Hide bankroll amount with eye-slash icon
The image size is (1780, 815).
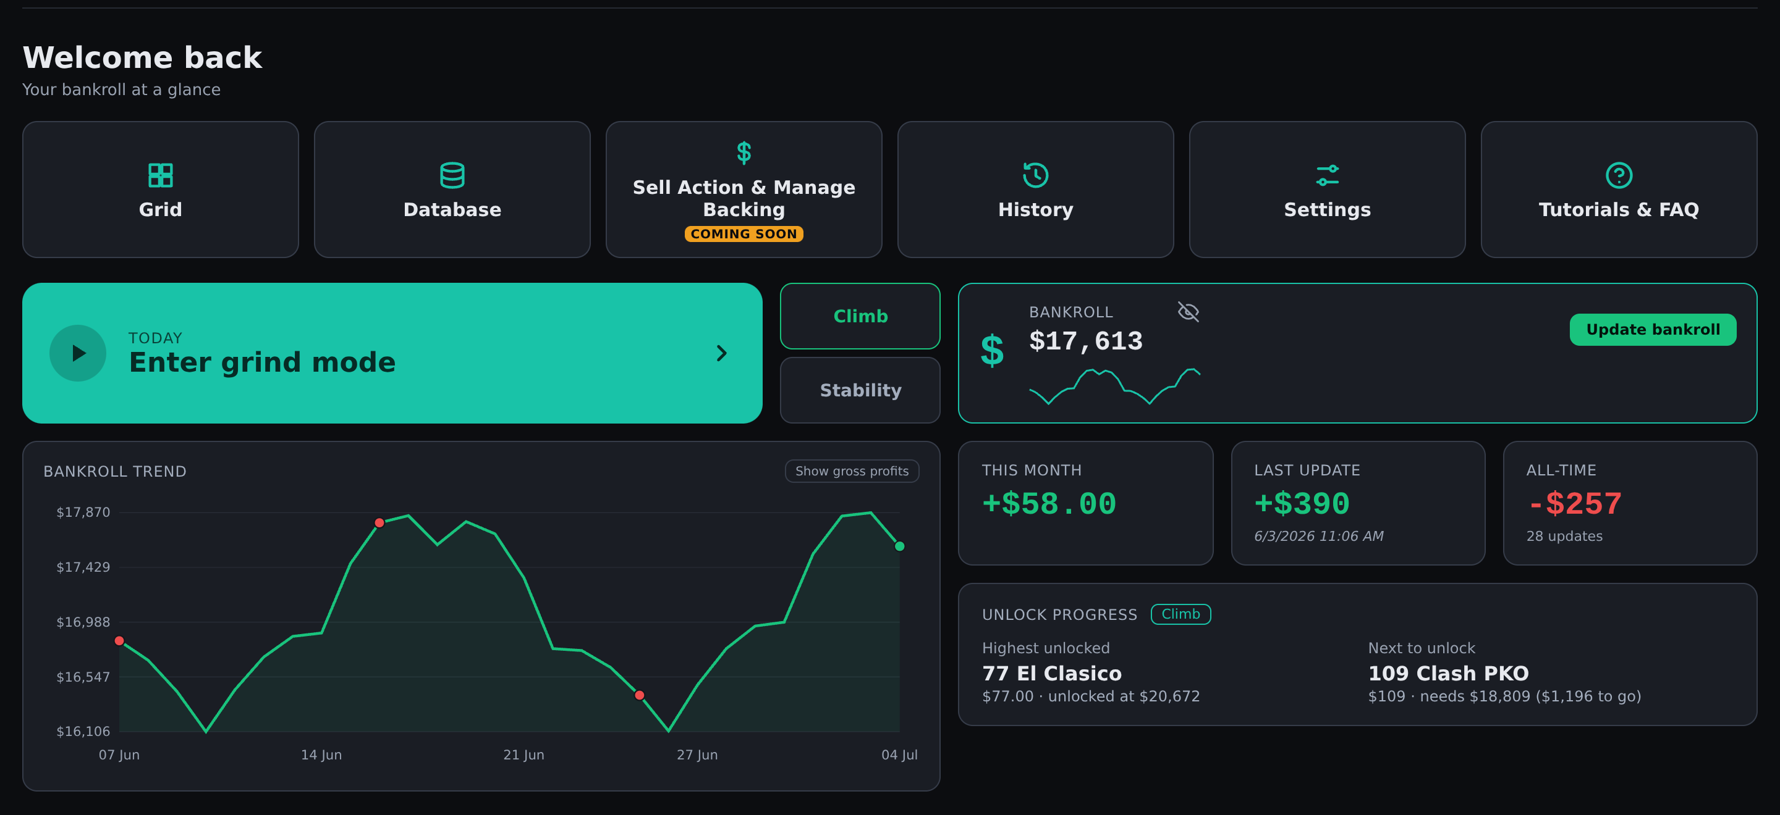coord(1188,312)
